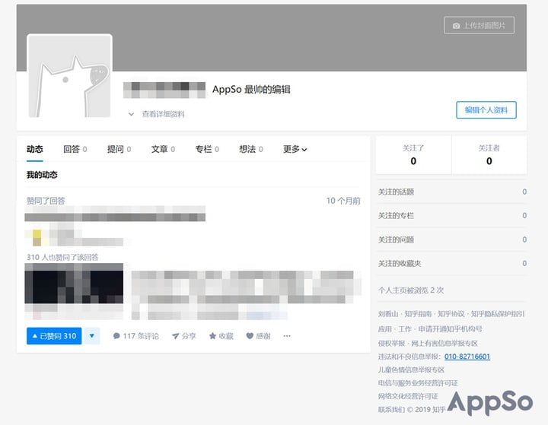
Task: Click the 感谢 heart icon
Action: 258,336
